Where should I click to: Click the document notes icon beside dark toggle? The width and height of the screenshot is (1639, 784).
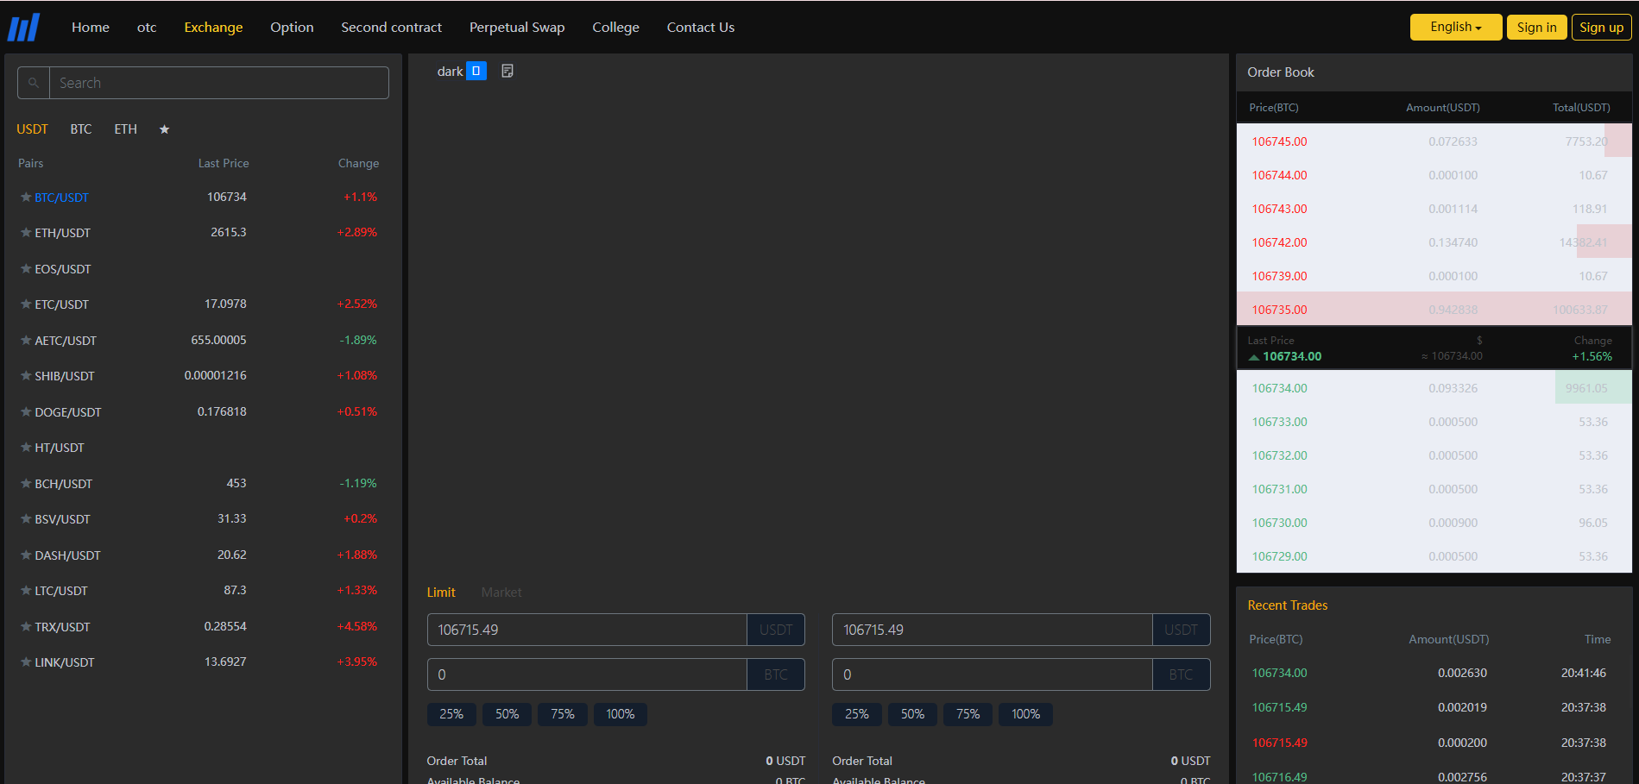[x=507, y=71]
